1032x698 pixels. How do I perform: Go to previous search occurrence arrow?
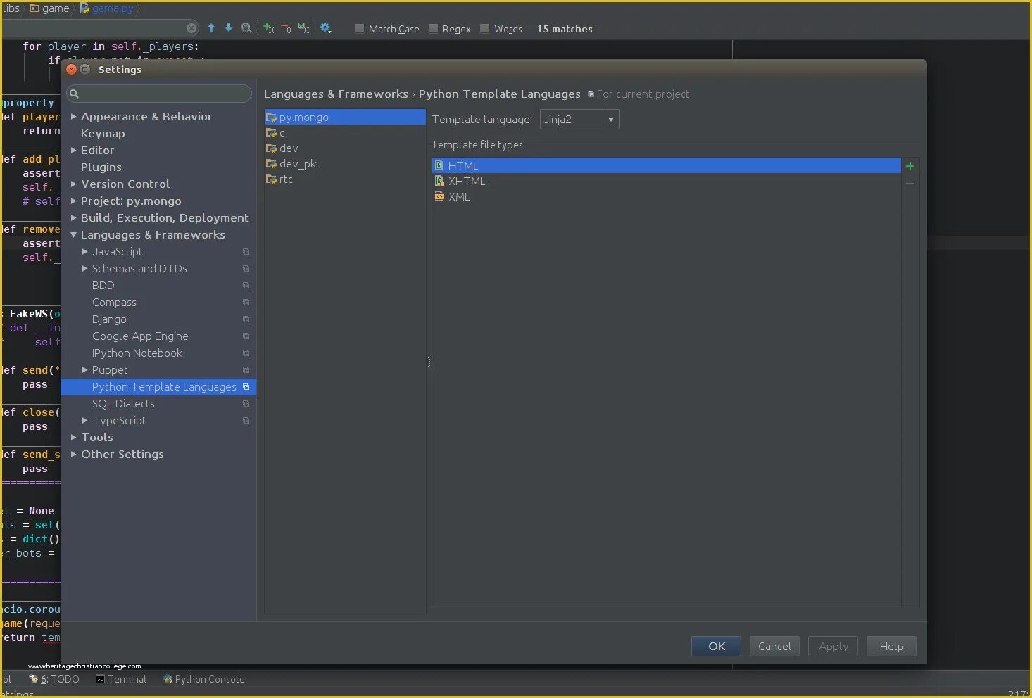(x=211, y=28)
